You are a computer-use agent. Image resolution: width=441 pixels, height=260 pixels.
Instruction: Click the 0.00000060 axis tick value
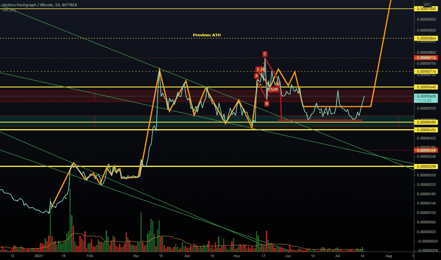(426, 222)
